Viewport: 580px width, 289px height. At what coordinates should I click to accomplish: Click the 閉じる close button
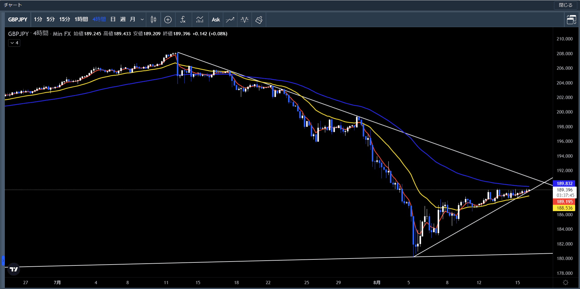[565, 5]
